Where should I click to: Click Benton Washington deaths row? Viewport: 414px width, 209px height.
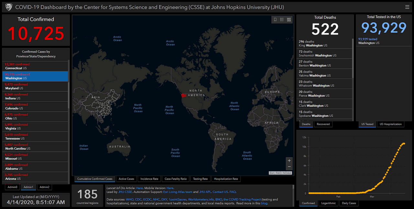pyautogui.click(x=324, y=64)
